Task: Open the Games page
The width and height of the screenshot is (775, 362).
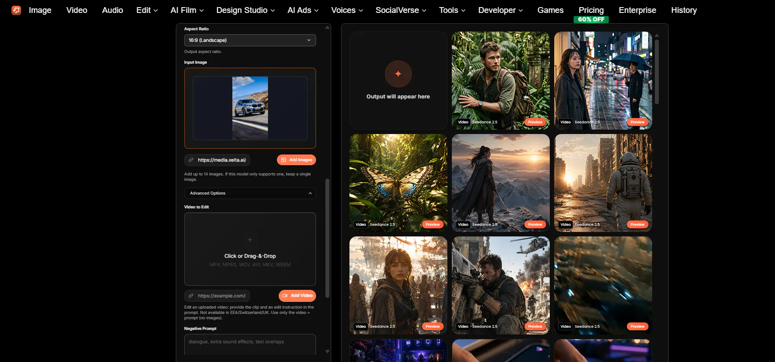Action: 551,10
